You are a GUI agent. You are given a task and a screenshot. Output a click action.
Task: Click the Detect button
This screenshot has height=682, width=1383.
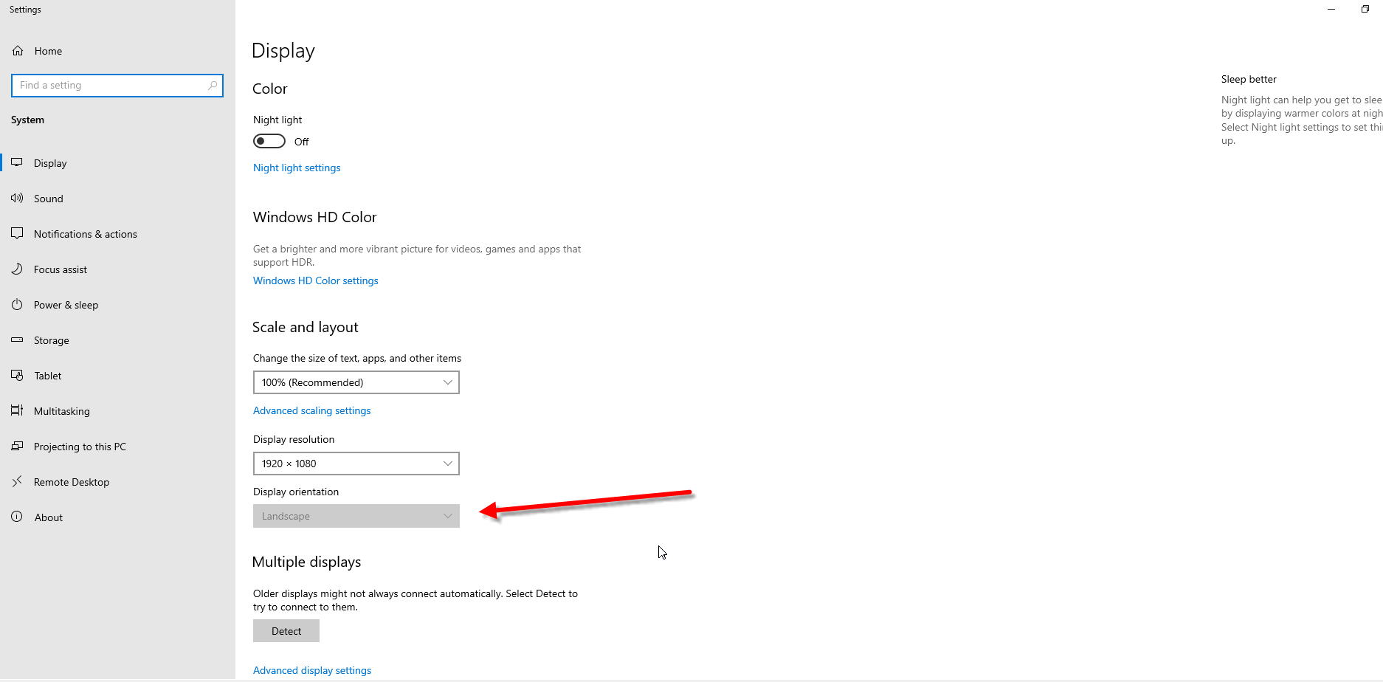click(x=286, y=631)
